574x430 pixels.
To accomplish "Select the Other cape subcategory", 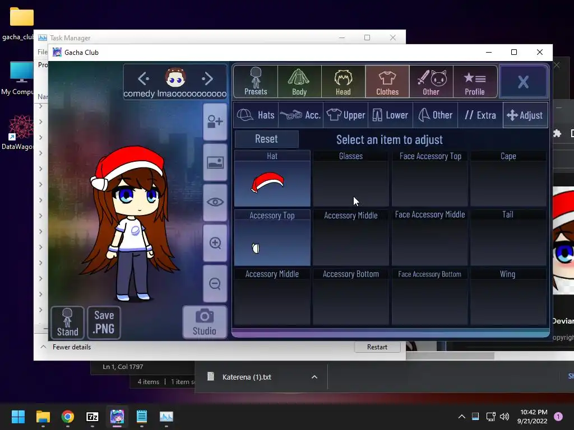I will click(435, 115).
